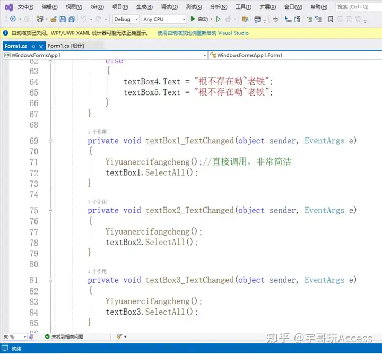Open the 调试(D) menu
The image size is (382, 354).
tap(169, 7)
